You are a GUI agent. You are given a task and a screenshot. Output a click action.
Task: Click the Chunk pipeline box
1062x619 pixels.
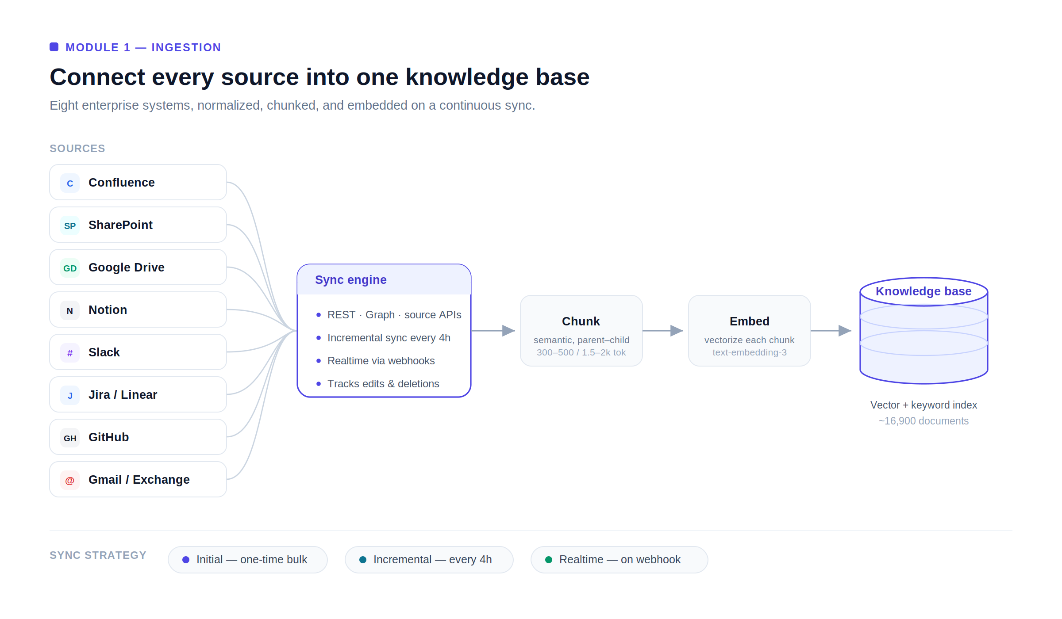pos(581,331)
